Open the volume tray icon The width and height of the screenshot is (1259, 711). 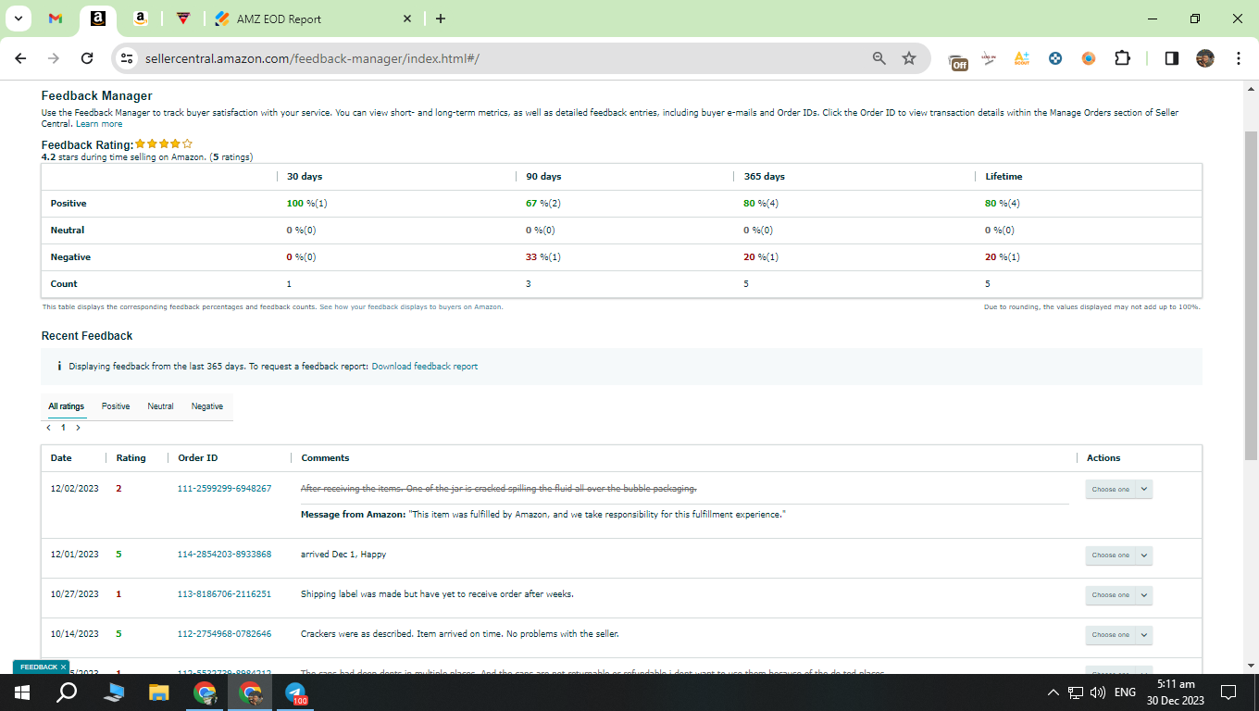1098,692
